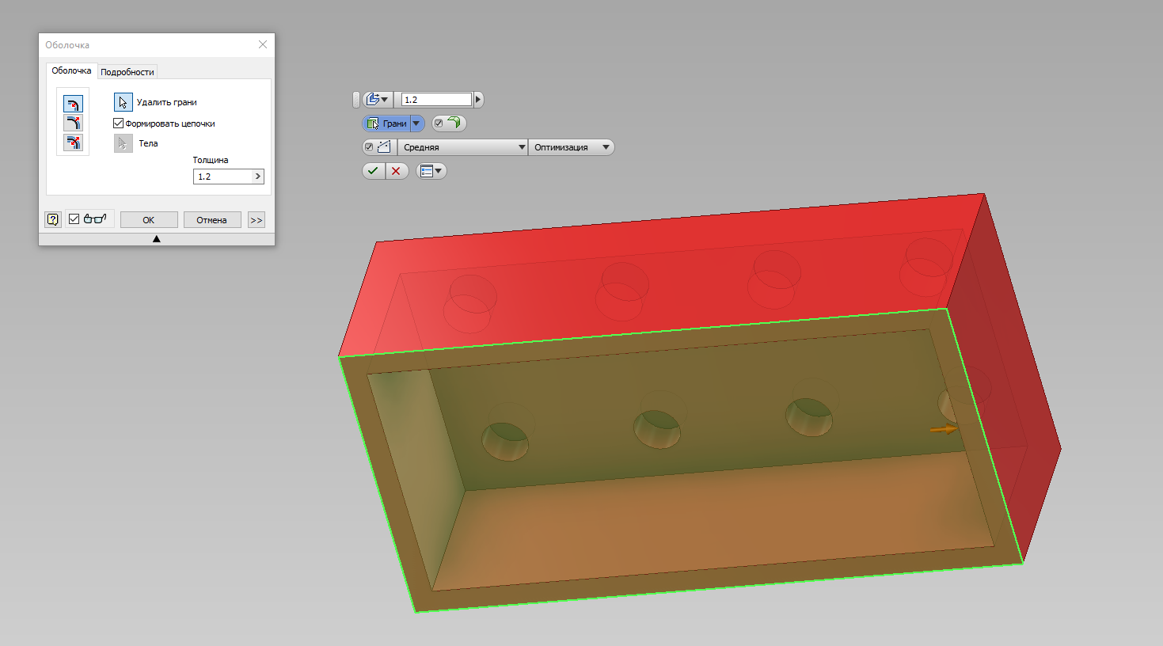Click the Удалить грани selection arrow
This screenshot has width=1163, height=646.
(123, 102)
